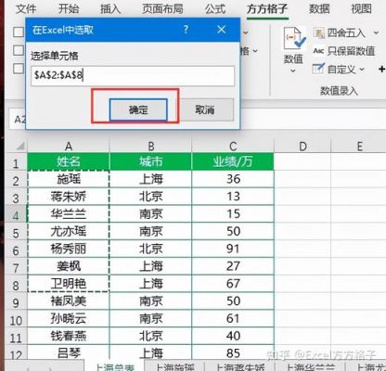The image size is (386, 371).
Task: Select column C header
Action: 233,146
